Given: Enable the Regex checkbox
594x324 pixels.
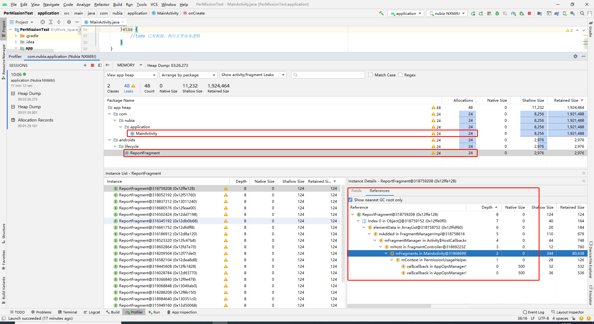Looking at the screenshot, I should [x=400, y=75].
